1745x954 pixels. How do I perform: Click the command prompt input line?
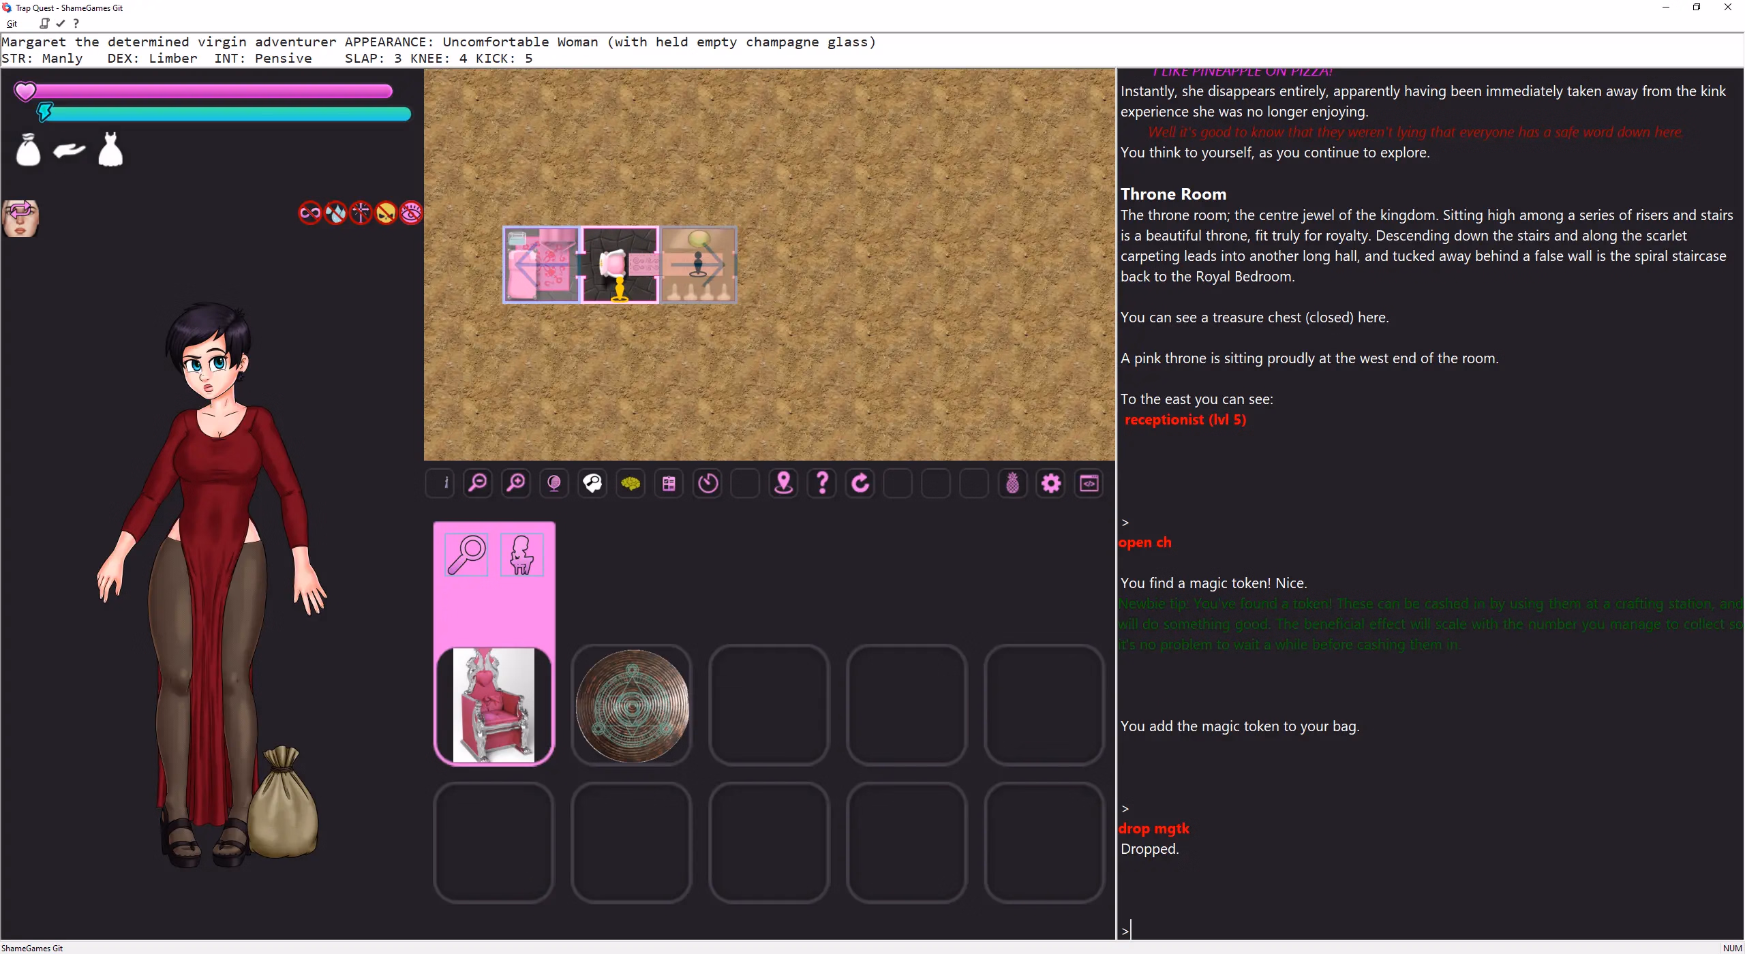[x=1430, y=929]
